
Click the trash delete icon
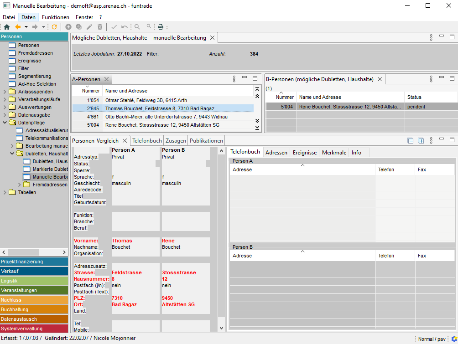point(100,27)
